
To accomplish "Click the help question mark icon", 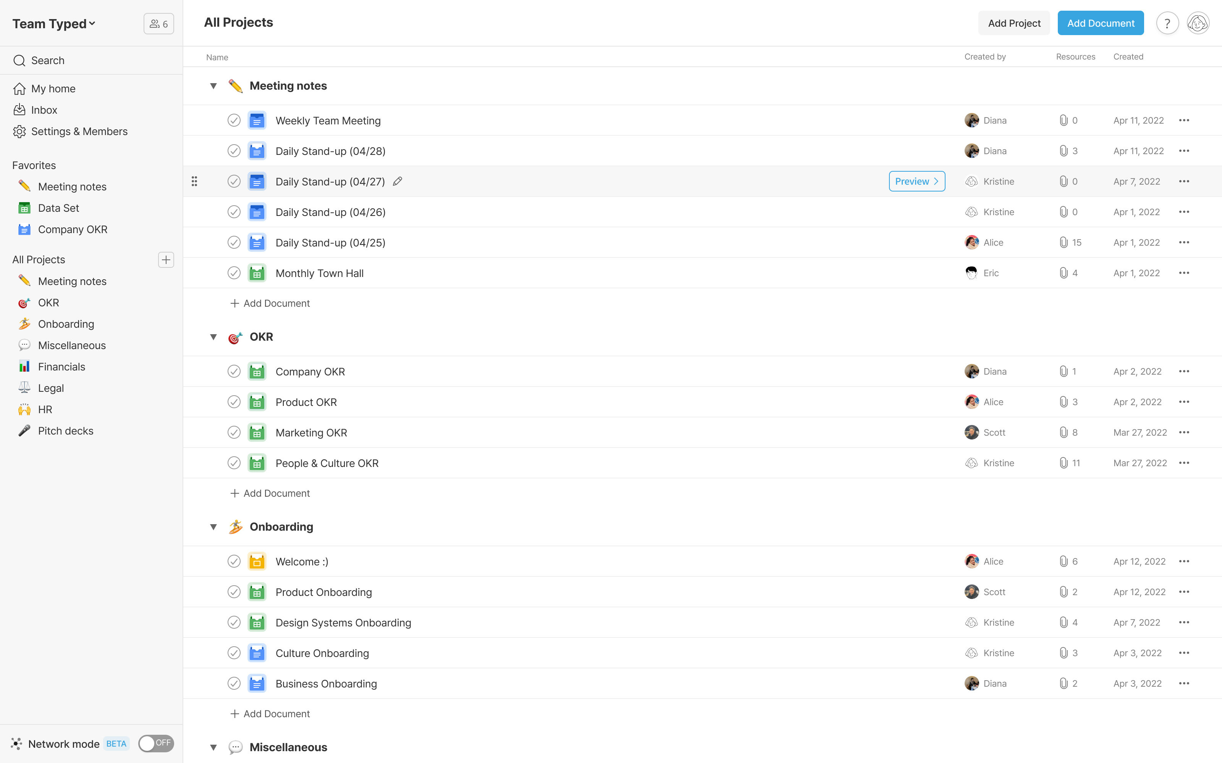I will coord(1167,23).
